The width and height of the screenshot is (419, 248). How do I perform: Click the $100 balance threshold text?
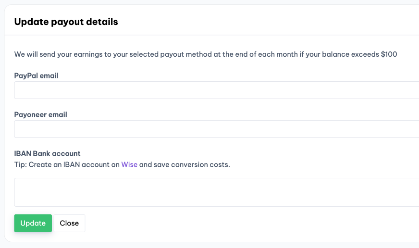click(389, 54)
